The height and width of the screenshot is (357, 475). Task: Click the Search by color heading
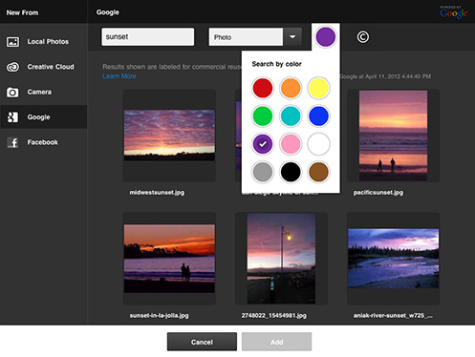tap(276, 64)
